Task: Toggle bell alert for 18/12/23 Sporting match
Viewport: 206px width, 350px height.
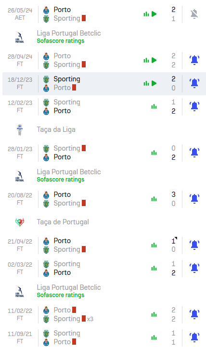Action: pyautogui.click(x=194, y=83)
